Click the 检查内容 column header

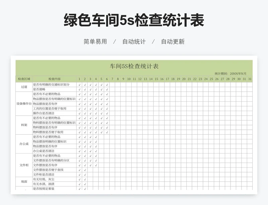(x=55, y=79)
